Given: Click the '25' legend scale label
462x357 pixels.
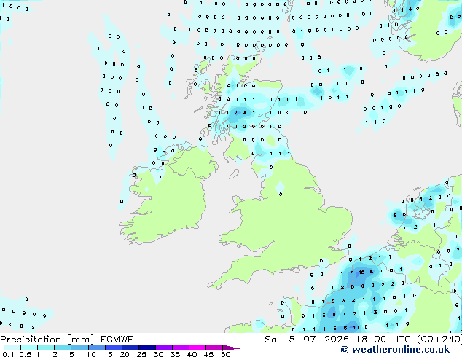Looking at the screenshot, I should pos(141,354).
